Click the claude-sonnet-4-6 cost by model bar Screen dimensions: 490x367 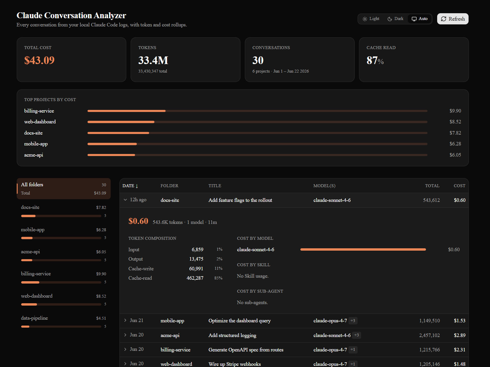(x=363, y=249)
